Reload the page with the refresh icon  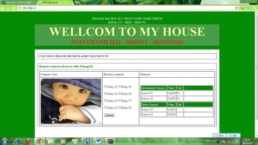(x=14, y=8)
